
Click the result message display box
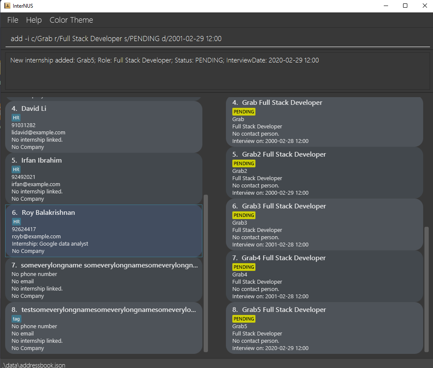pyautogui.click(x=218, y=71)
